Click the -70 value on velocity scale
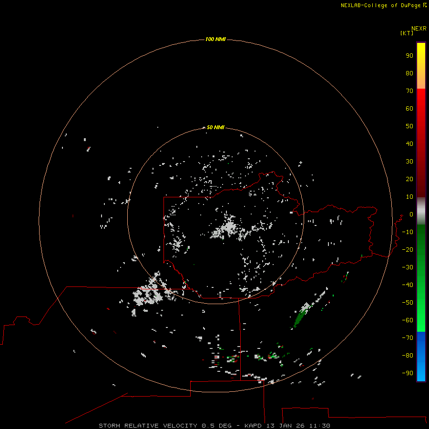 tap(408, 337)
